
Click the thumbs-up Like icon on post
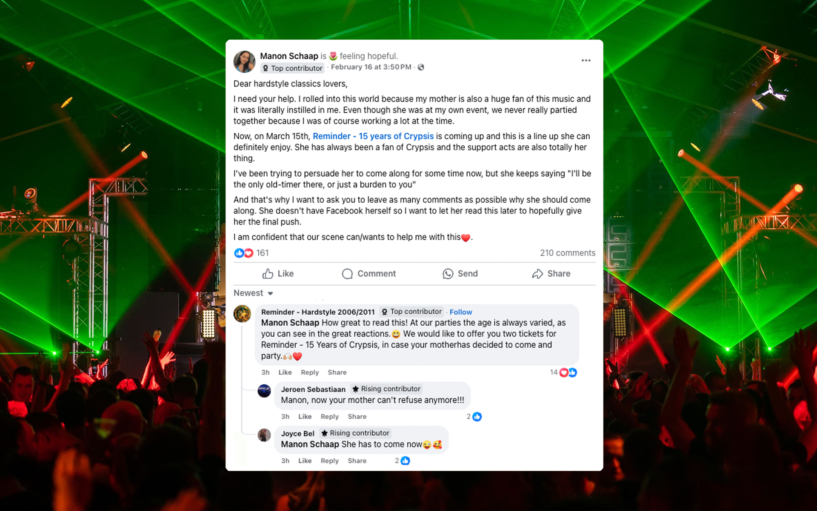[x=268, y=273]
